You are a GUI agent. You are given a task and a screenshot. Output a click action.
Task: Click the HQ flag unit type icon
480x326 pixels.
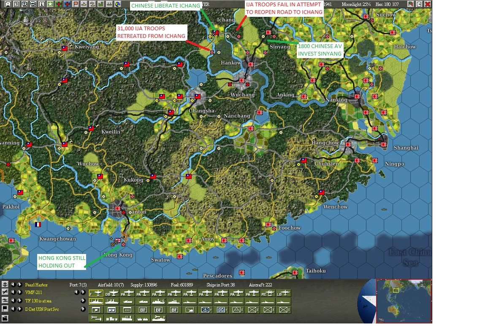(x=96, y=310)
